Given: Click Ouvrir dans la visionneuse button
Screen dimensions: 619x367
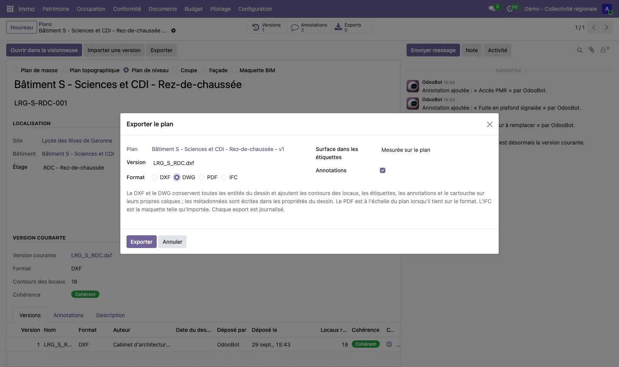Looking at the screenshot, I should (x=44, y=50).
